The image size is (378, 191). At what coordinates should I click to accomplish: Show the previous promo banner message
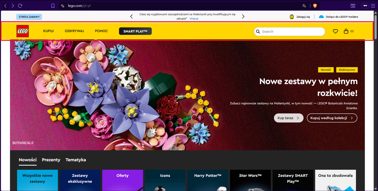(x=132, y=17)
